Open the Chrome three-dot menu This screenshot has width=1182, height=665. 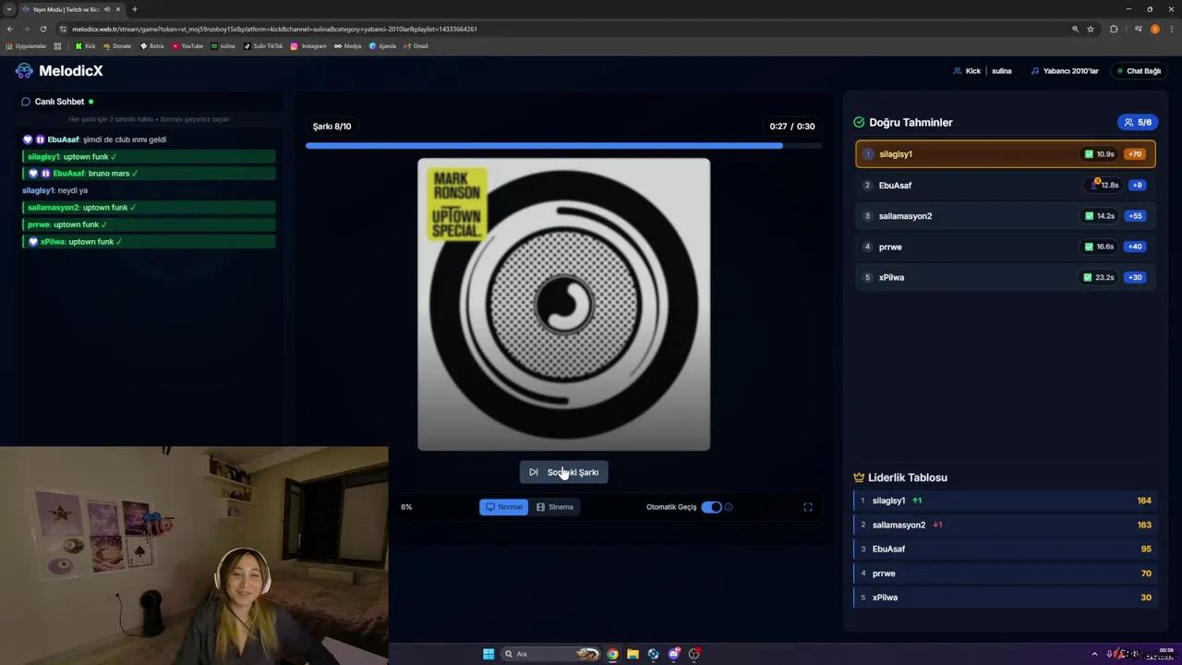coord(1171,29)
